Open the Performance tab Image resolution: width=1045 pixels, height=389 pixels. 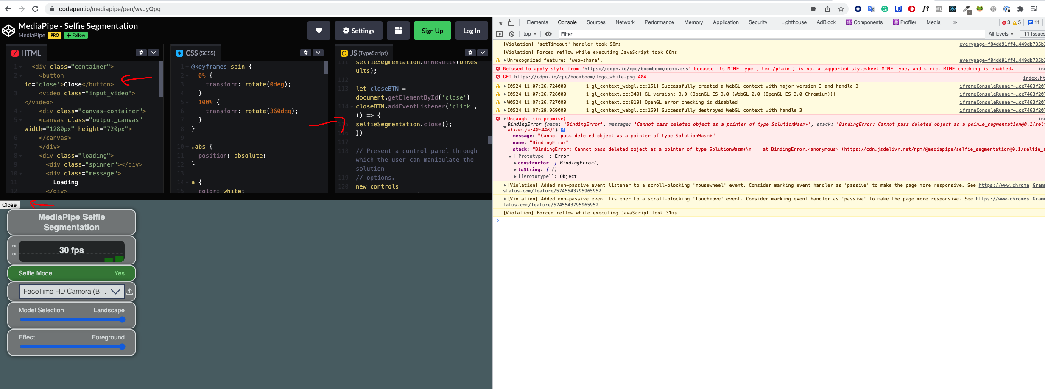coord(659,22)
